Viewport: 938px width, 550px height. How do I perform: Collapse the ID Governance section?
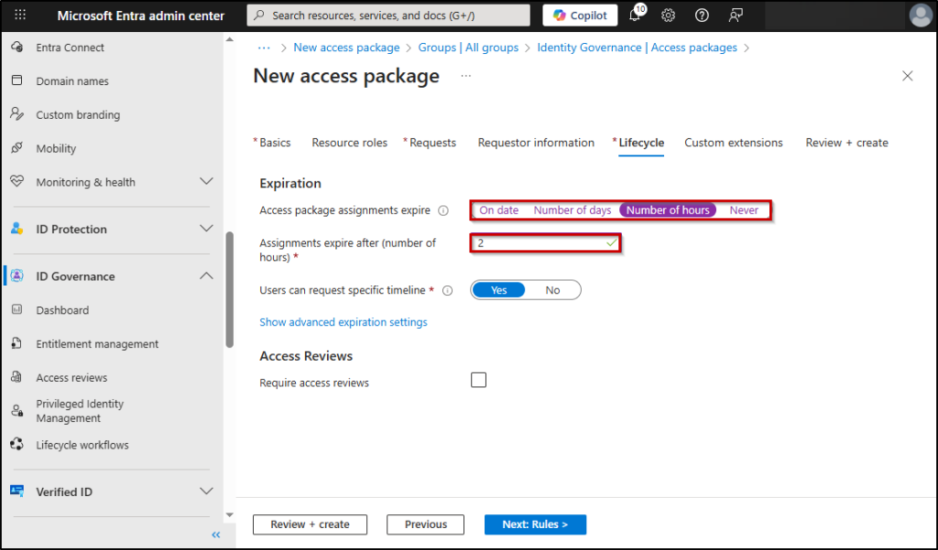coord(206,276)
